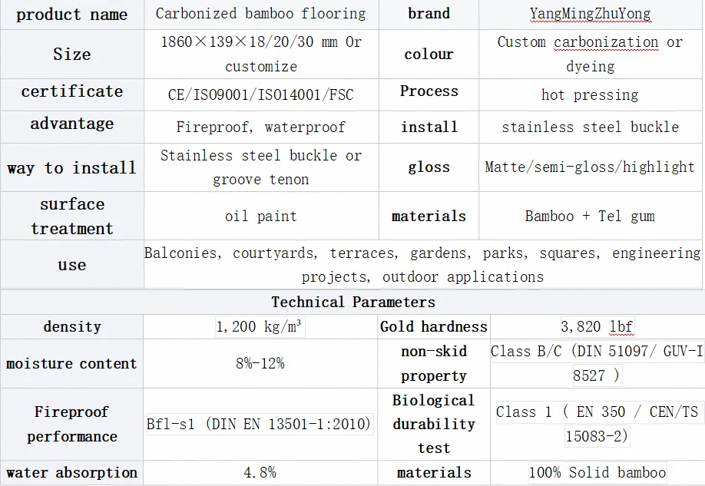Click the product name label cell
This screenshot has width=705, height=486.
72,15
